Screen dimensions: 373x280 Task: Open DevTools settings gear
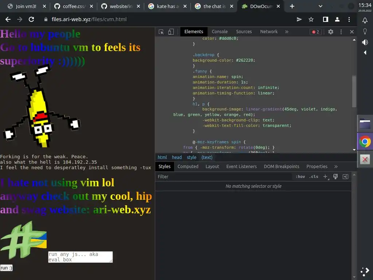[x=331, y=32]
